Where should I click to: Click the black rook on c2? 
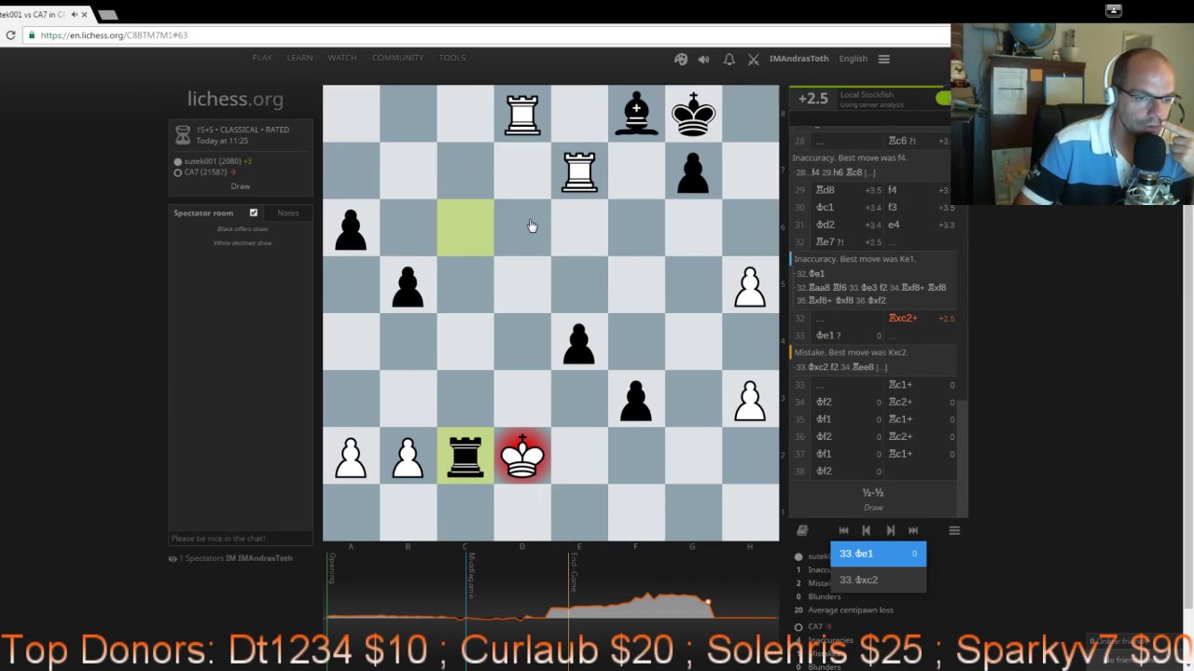[465, 457]
